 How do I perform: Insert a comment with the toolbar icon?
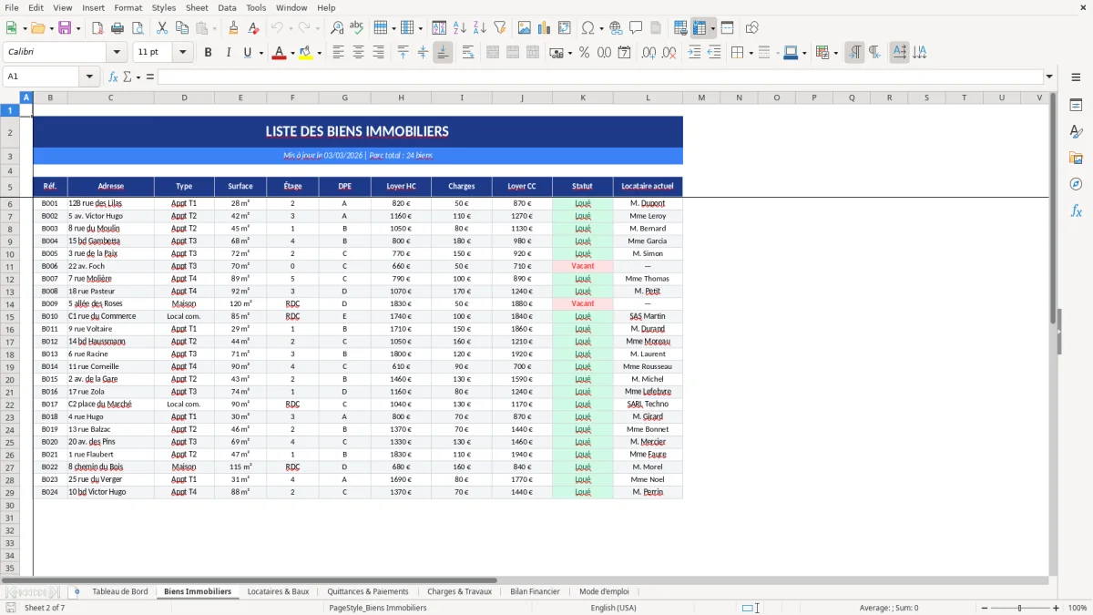click(x=636, y=27)
